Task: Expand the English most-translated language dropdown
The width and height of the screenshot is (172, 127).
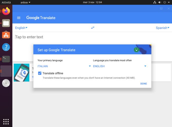Action: click(120, 66)
